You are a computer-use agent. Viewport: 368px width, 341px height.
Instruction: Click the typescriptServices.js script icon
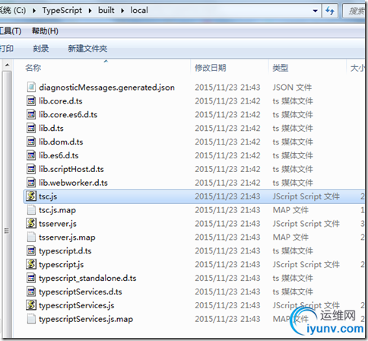point(31,305)
